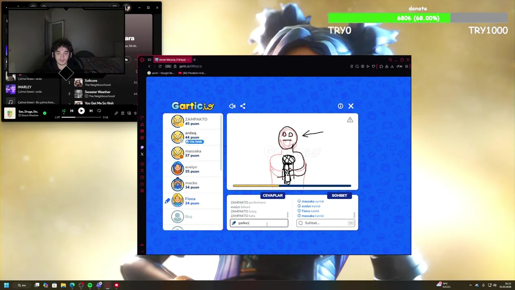Open File Explorer from the taskbar
The height and width of the screenshot is (290, 515).
tap(63, 285)
